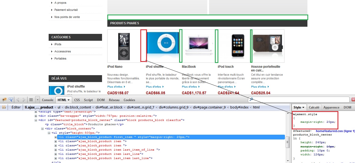355x163 pixels.
Task: Open the A propos link
Action: (60, 3)
